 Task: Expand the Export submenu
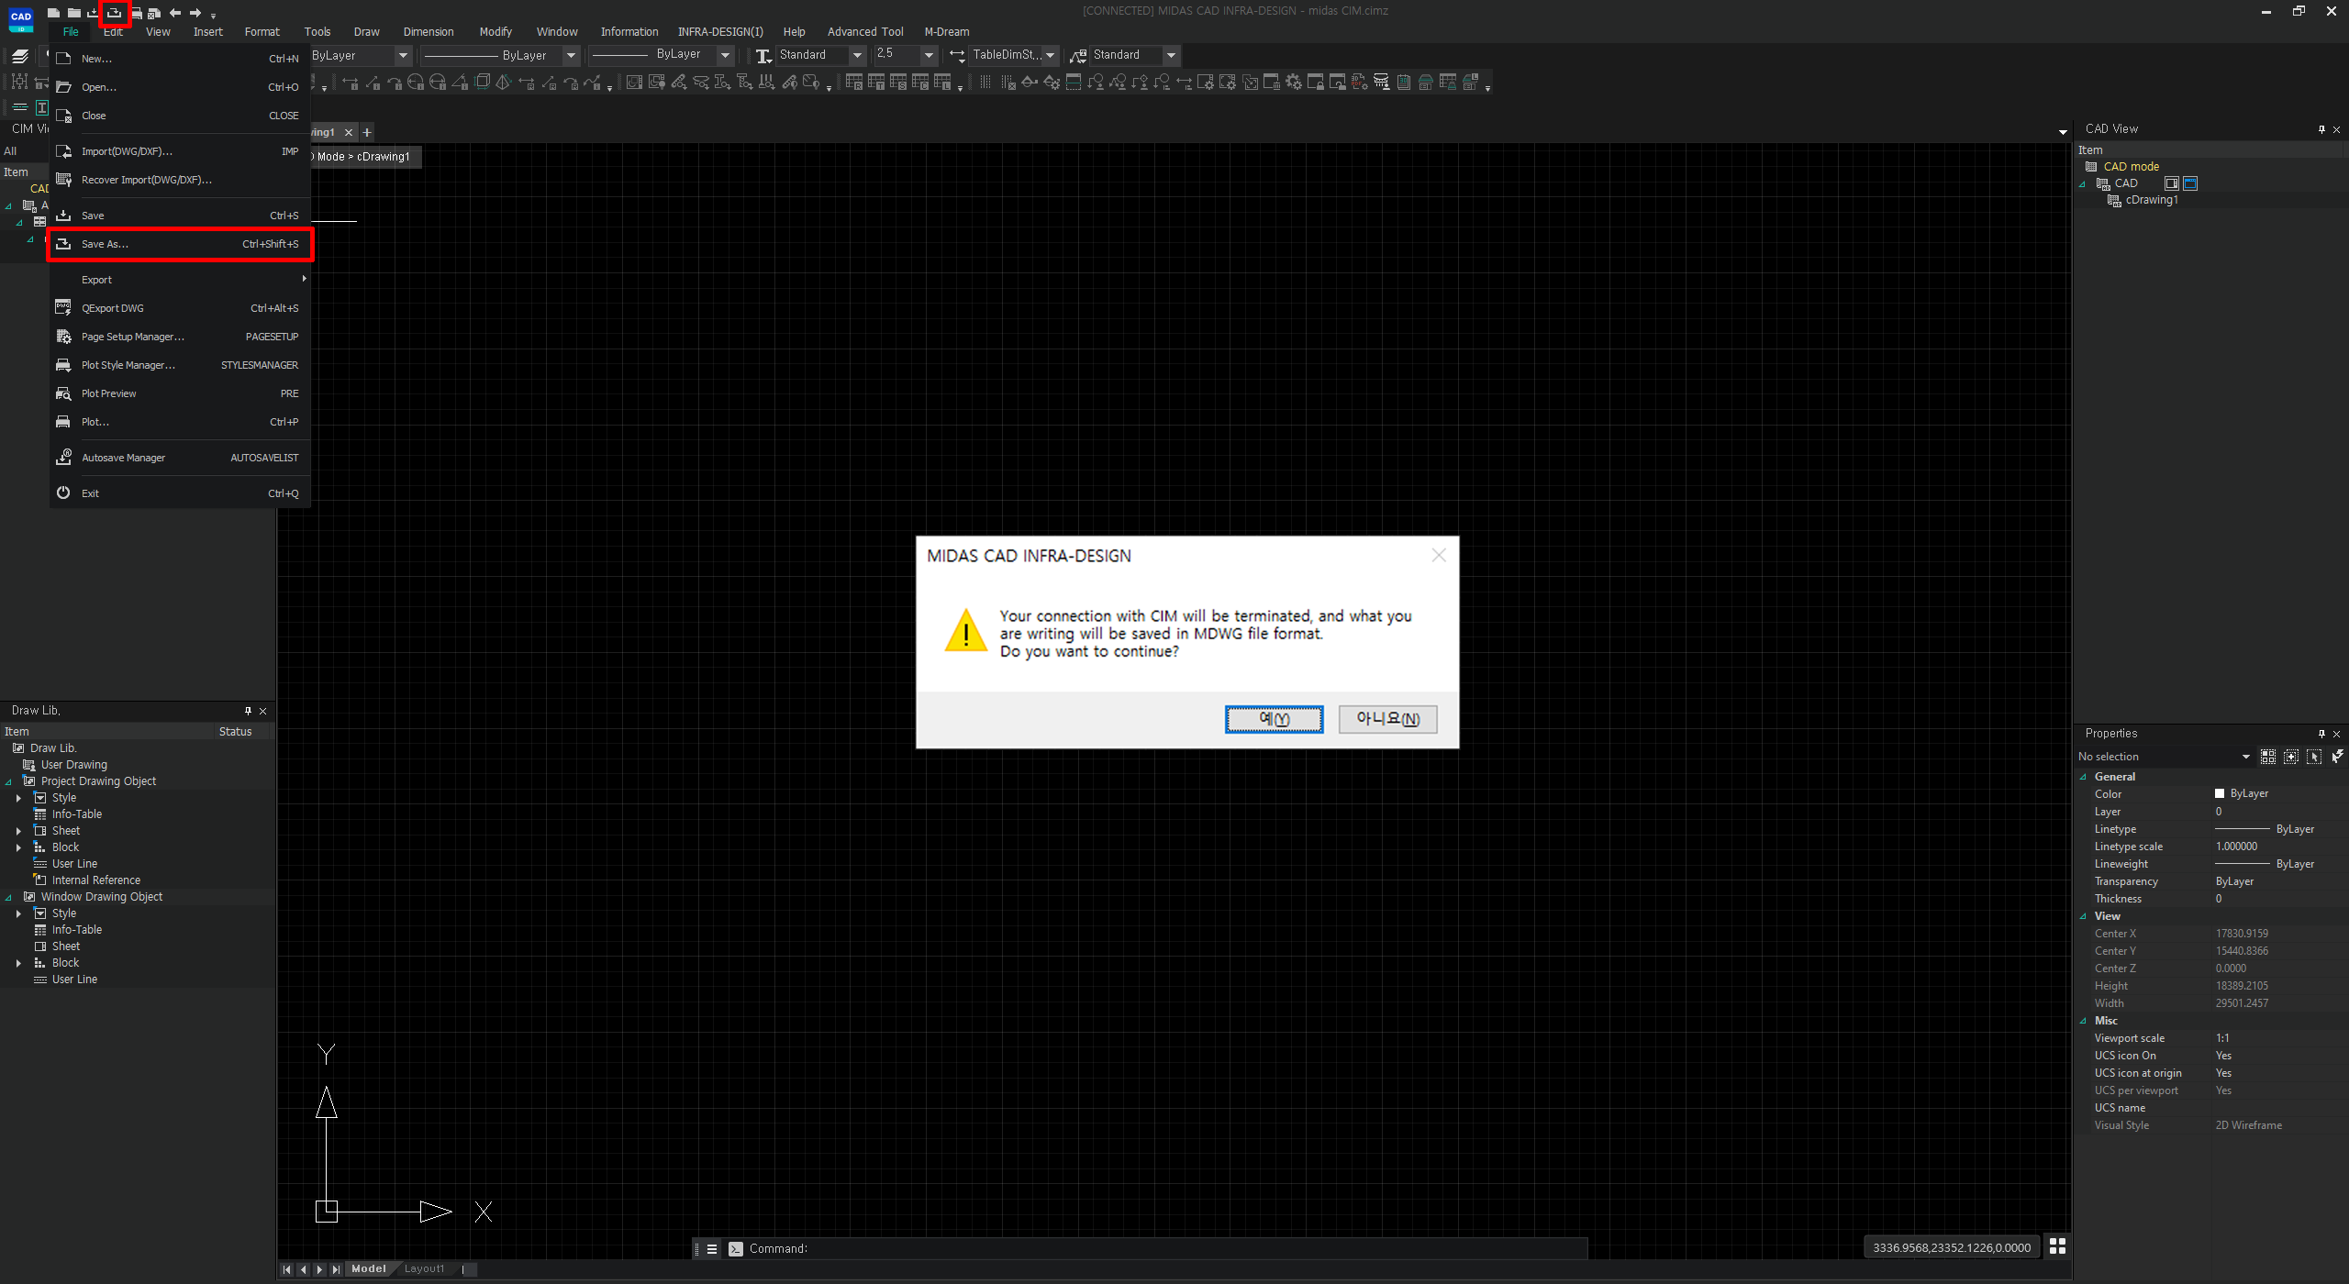click(x=180, y=280)
